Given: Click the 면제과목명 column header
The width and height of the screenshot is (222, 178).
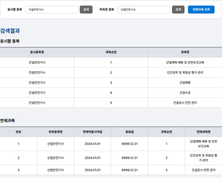Looking at the screenshot, I should tap(203, 132).
